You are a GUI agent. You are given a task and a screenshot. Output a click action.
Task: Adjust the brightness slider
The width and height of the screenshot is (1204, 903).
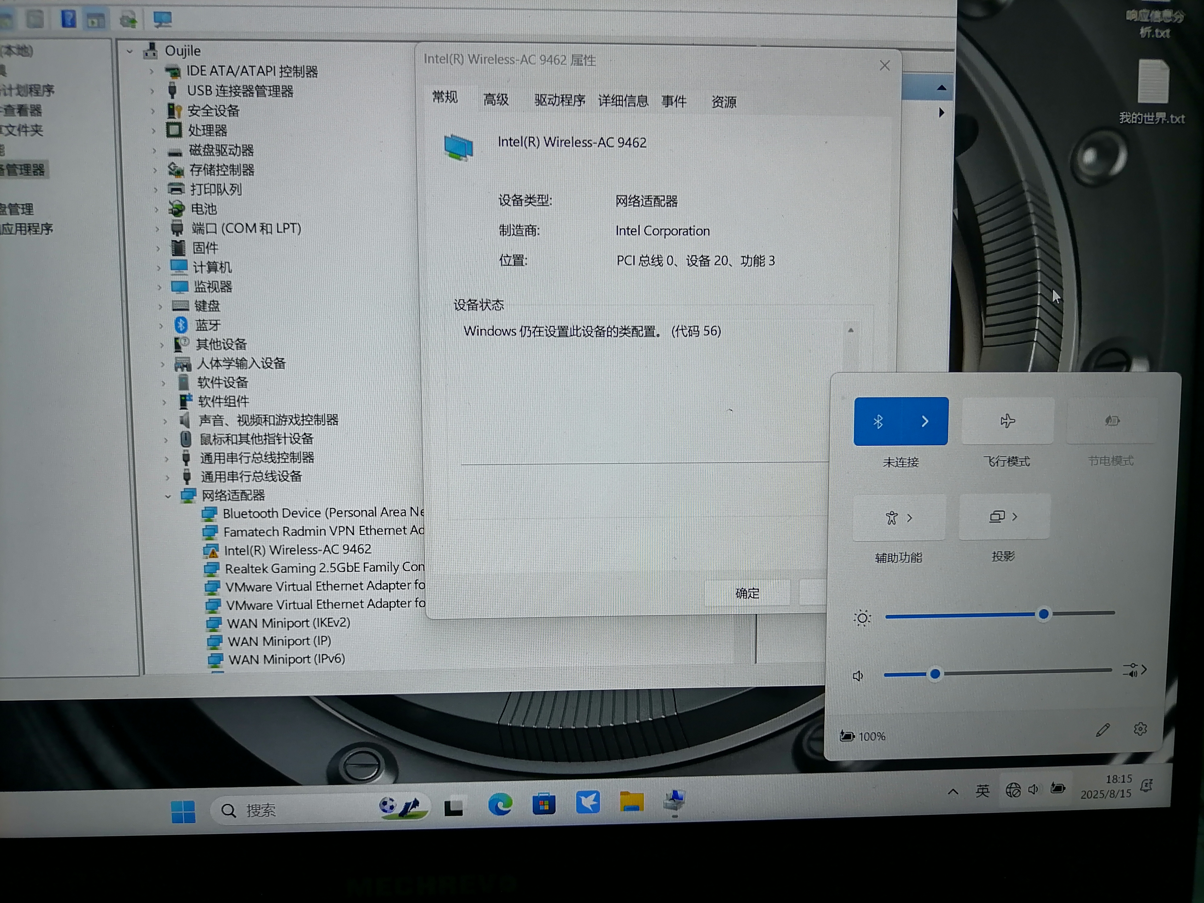tap(1043, 614)
